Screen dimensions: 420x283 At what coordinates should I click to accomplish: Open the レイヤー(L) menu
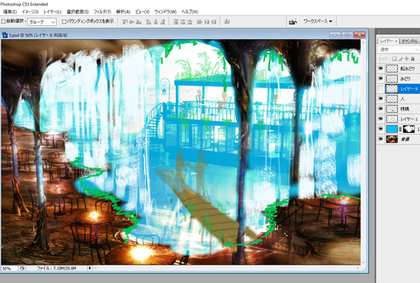point(52,12)
